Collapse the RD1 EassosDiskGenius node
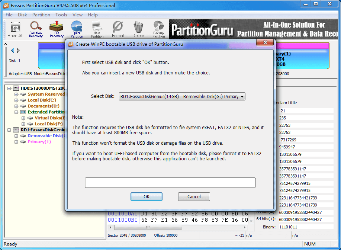The width and height of the screenshot is (341, 250). click(9, 130)
